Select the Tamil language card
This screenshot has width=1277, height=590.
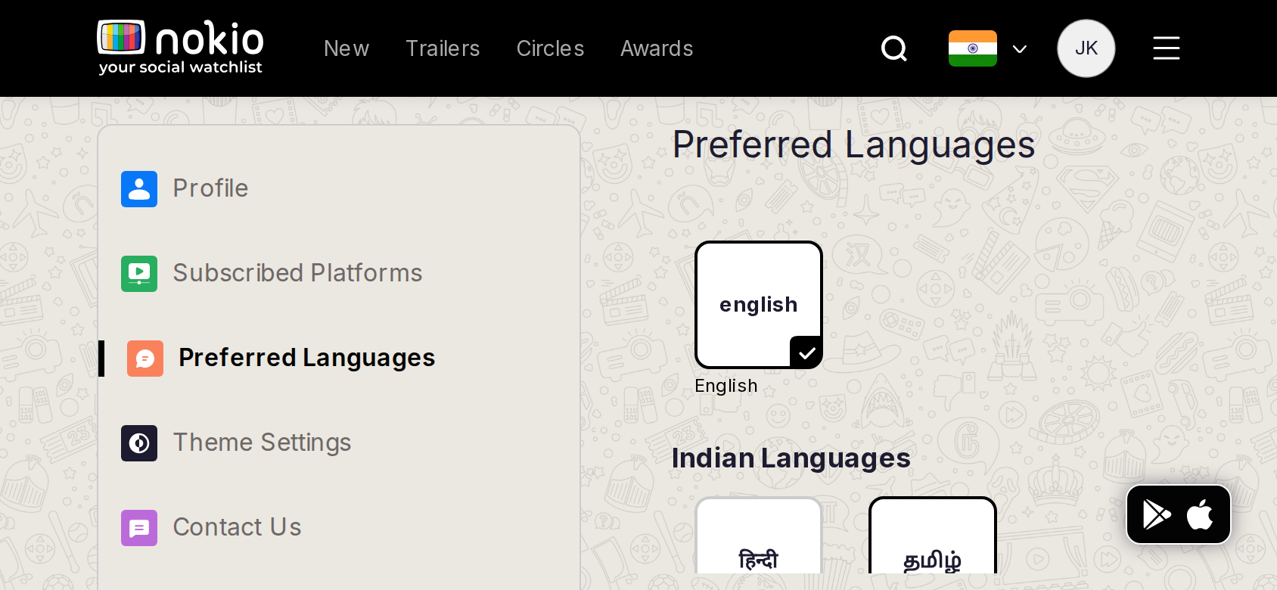pyautogui.click(x=933, y=536)
